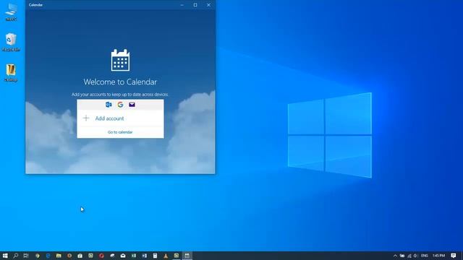This screenshot has height=260, width=463.
Task: Open taskbar Search
Action: pyautogui.click(x=16, y=256)
